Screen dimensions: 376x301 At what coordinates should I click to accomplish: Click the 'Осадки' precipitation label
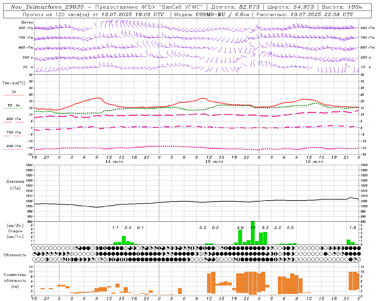click(x=15, y=231)
